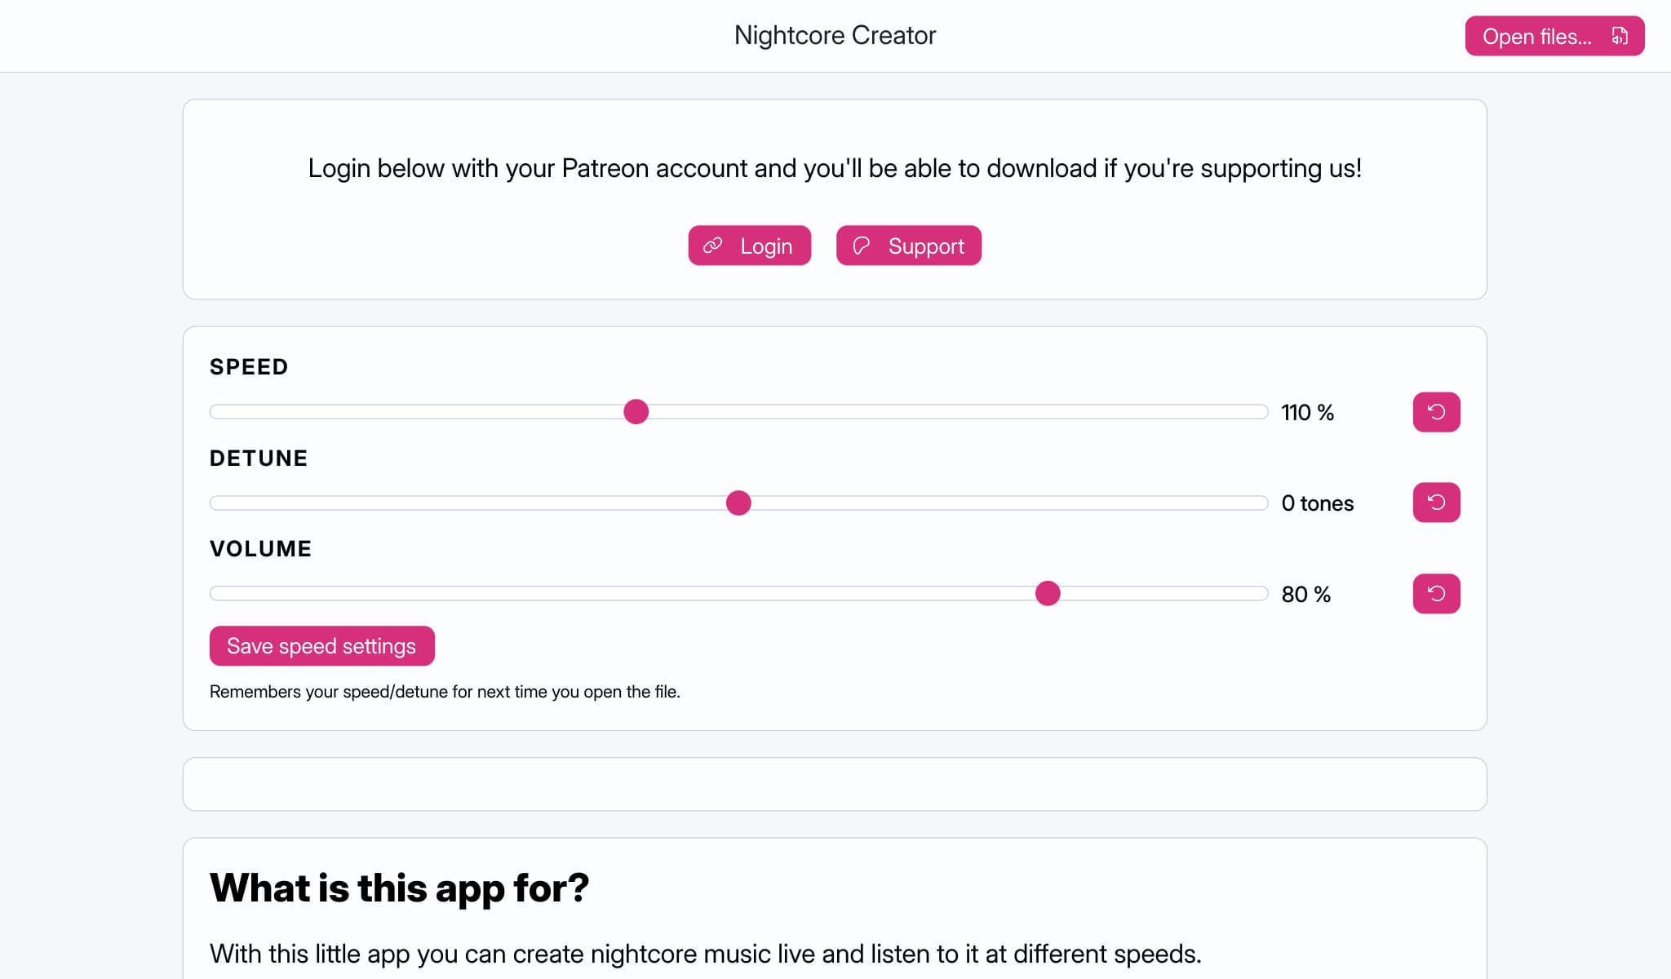Select the Volume slider handle
The width and height of the screenshot is (1671, 979).
coord(1048,593)
